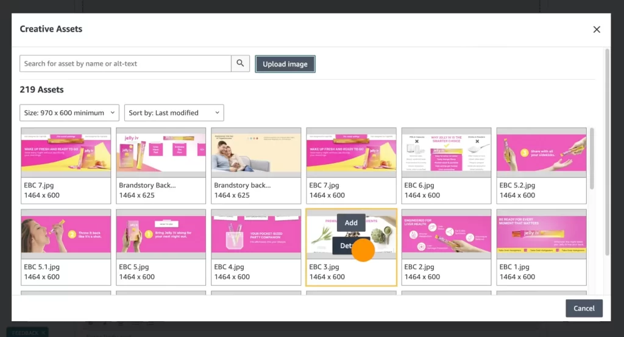Select the EBC 5.2.jpg thumbnail
Viewport: 624px width, 337px height.
[541, 153]
